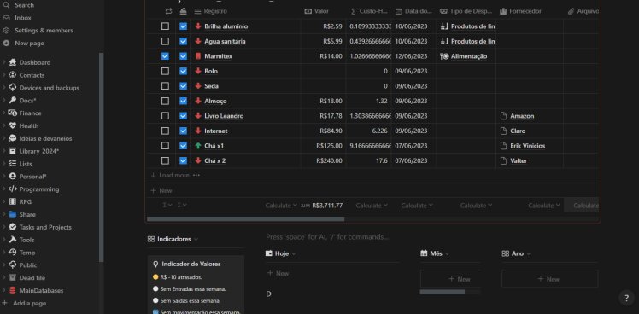Uncheck the blue checkbox on Chá x 2 row
The image size is (639, 314).
point(184,160)
